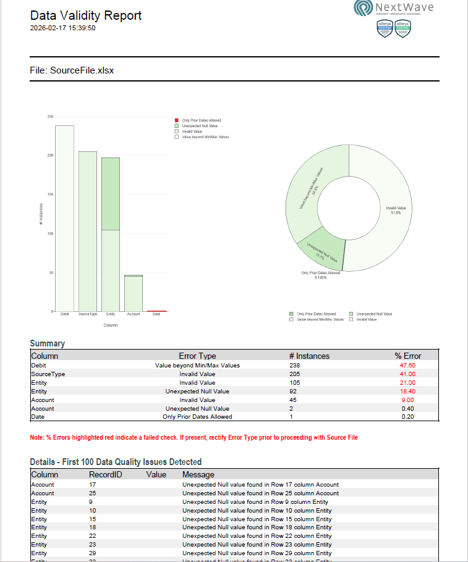
Task: Click the File: SourceFile.xlsx heading
Action: pos(72,70)
